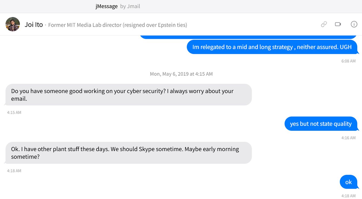The image size is (362, 199).
Task: Click the 4:16 AM message timestamp
Action: tap(348, 138)
